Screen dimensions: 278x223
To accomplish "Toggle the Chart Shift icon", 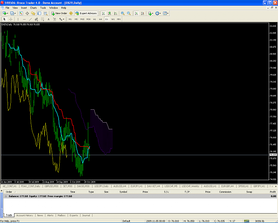I will pos(142,13).
